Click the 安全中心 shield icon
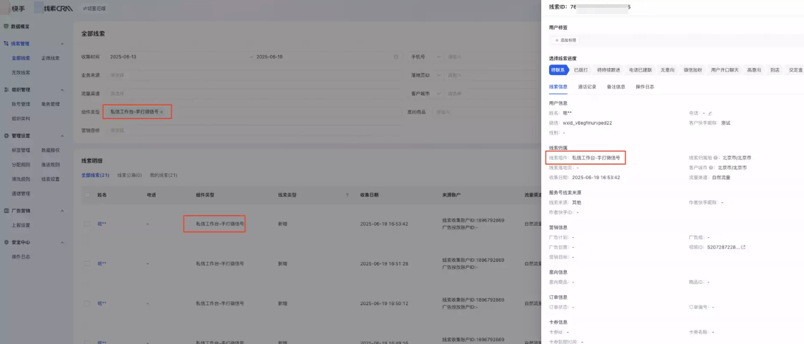Image resolution: width=804 pixels, height=344 pixels. pos(6,242)
